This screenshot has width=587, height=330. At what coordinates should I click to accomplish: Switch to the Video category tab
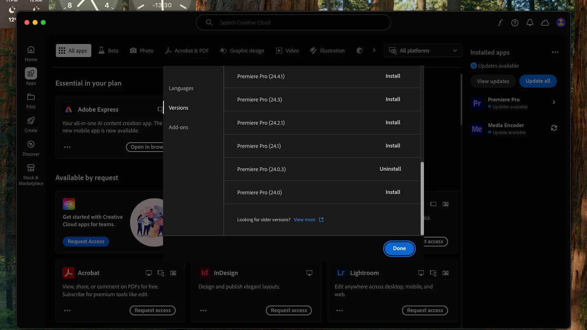point(287,51)
